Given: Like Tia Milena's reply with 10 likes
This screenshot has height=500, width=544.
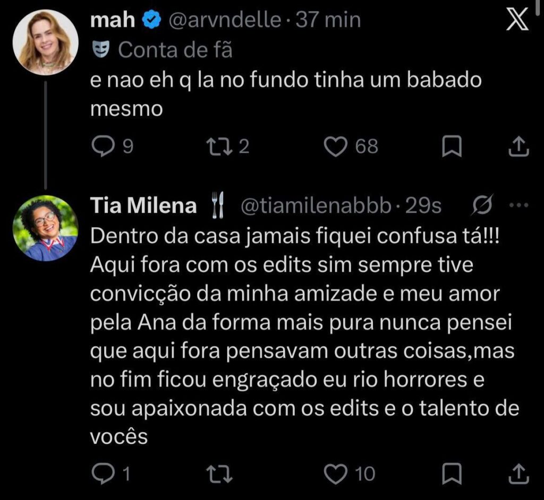Looking at the screenshot, I should (x=336, y=473).
